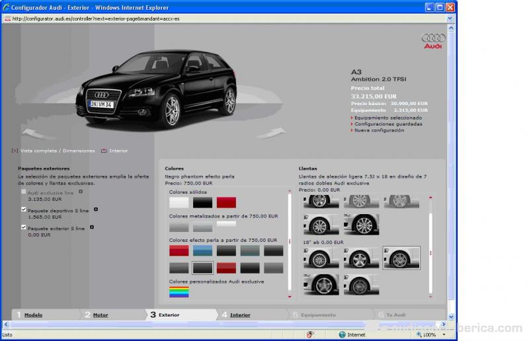Start Nueva configuración link
The height and width of the screenshot is (341, 529).
coord(379,130)
